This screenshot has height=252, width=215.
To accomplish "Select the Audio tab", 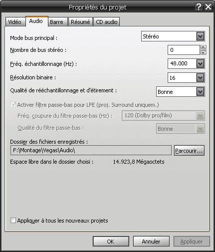I will click(36, 21).
